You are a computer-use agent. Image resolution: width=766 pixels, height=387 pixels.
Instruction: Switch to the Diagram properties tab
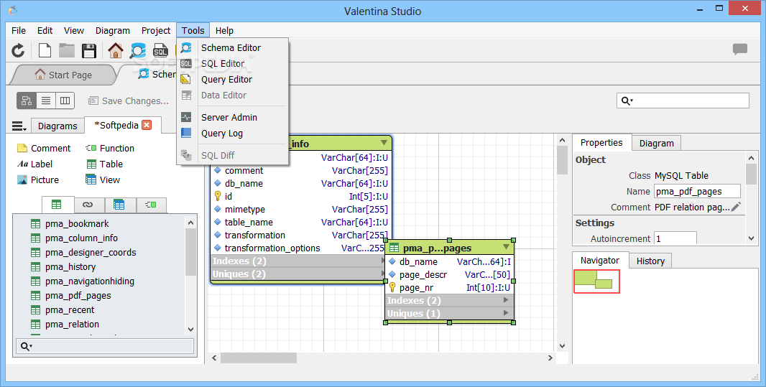pos(656,143)
